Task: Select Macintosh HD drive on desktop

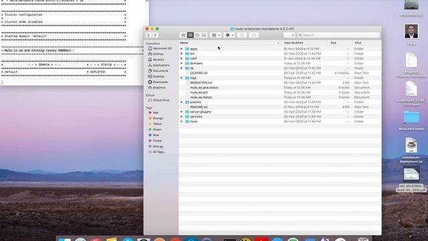Action: click(411, 8)
